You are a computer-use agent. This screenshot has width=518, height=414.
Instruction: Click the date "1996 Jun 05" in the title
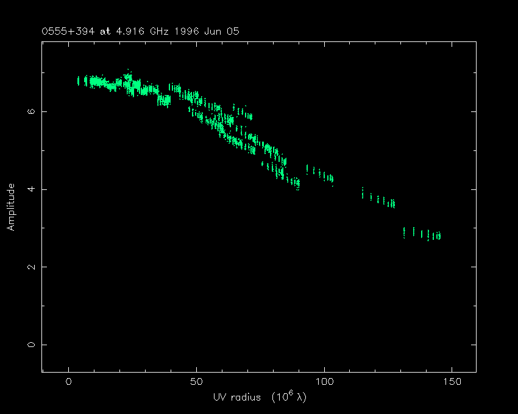coord(197,30)
